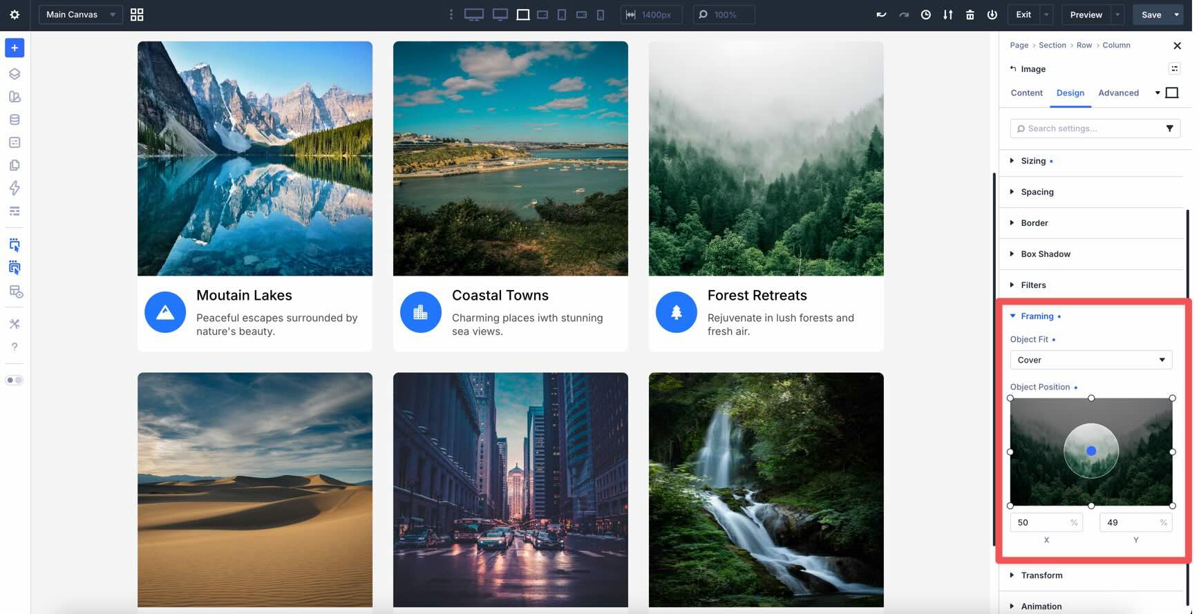Open the Object Fit Cover dropdown
Image resolution: width=1199 pixels, height=614 pixels.
click(1091, 360)
